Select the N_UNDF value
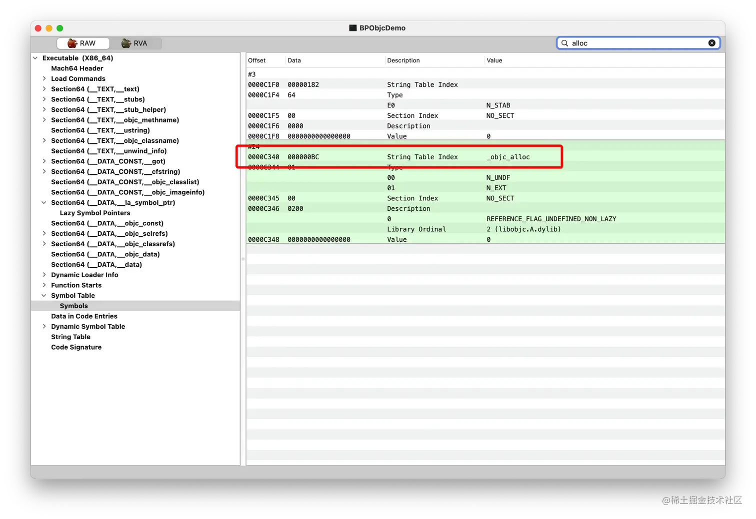This screenshot has width=756, height=519. pos(498,177)
